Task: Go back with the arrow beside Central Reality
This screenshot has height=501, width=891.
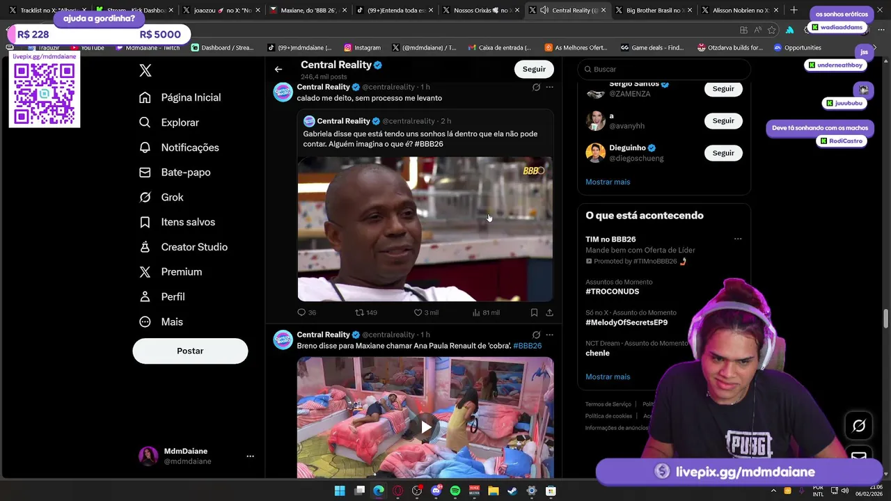Action: click(278, 69)
